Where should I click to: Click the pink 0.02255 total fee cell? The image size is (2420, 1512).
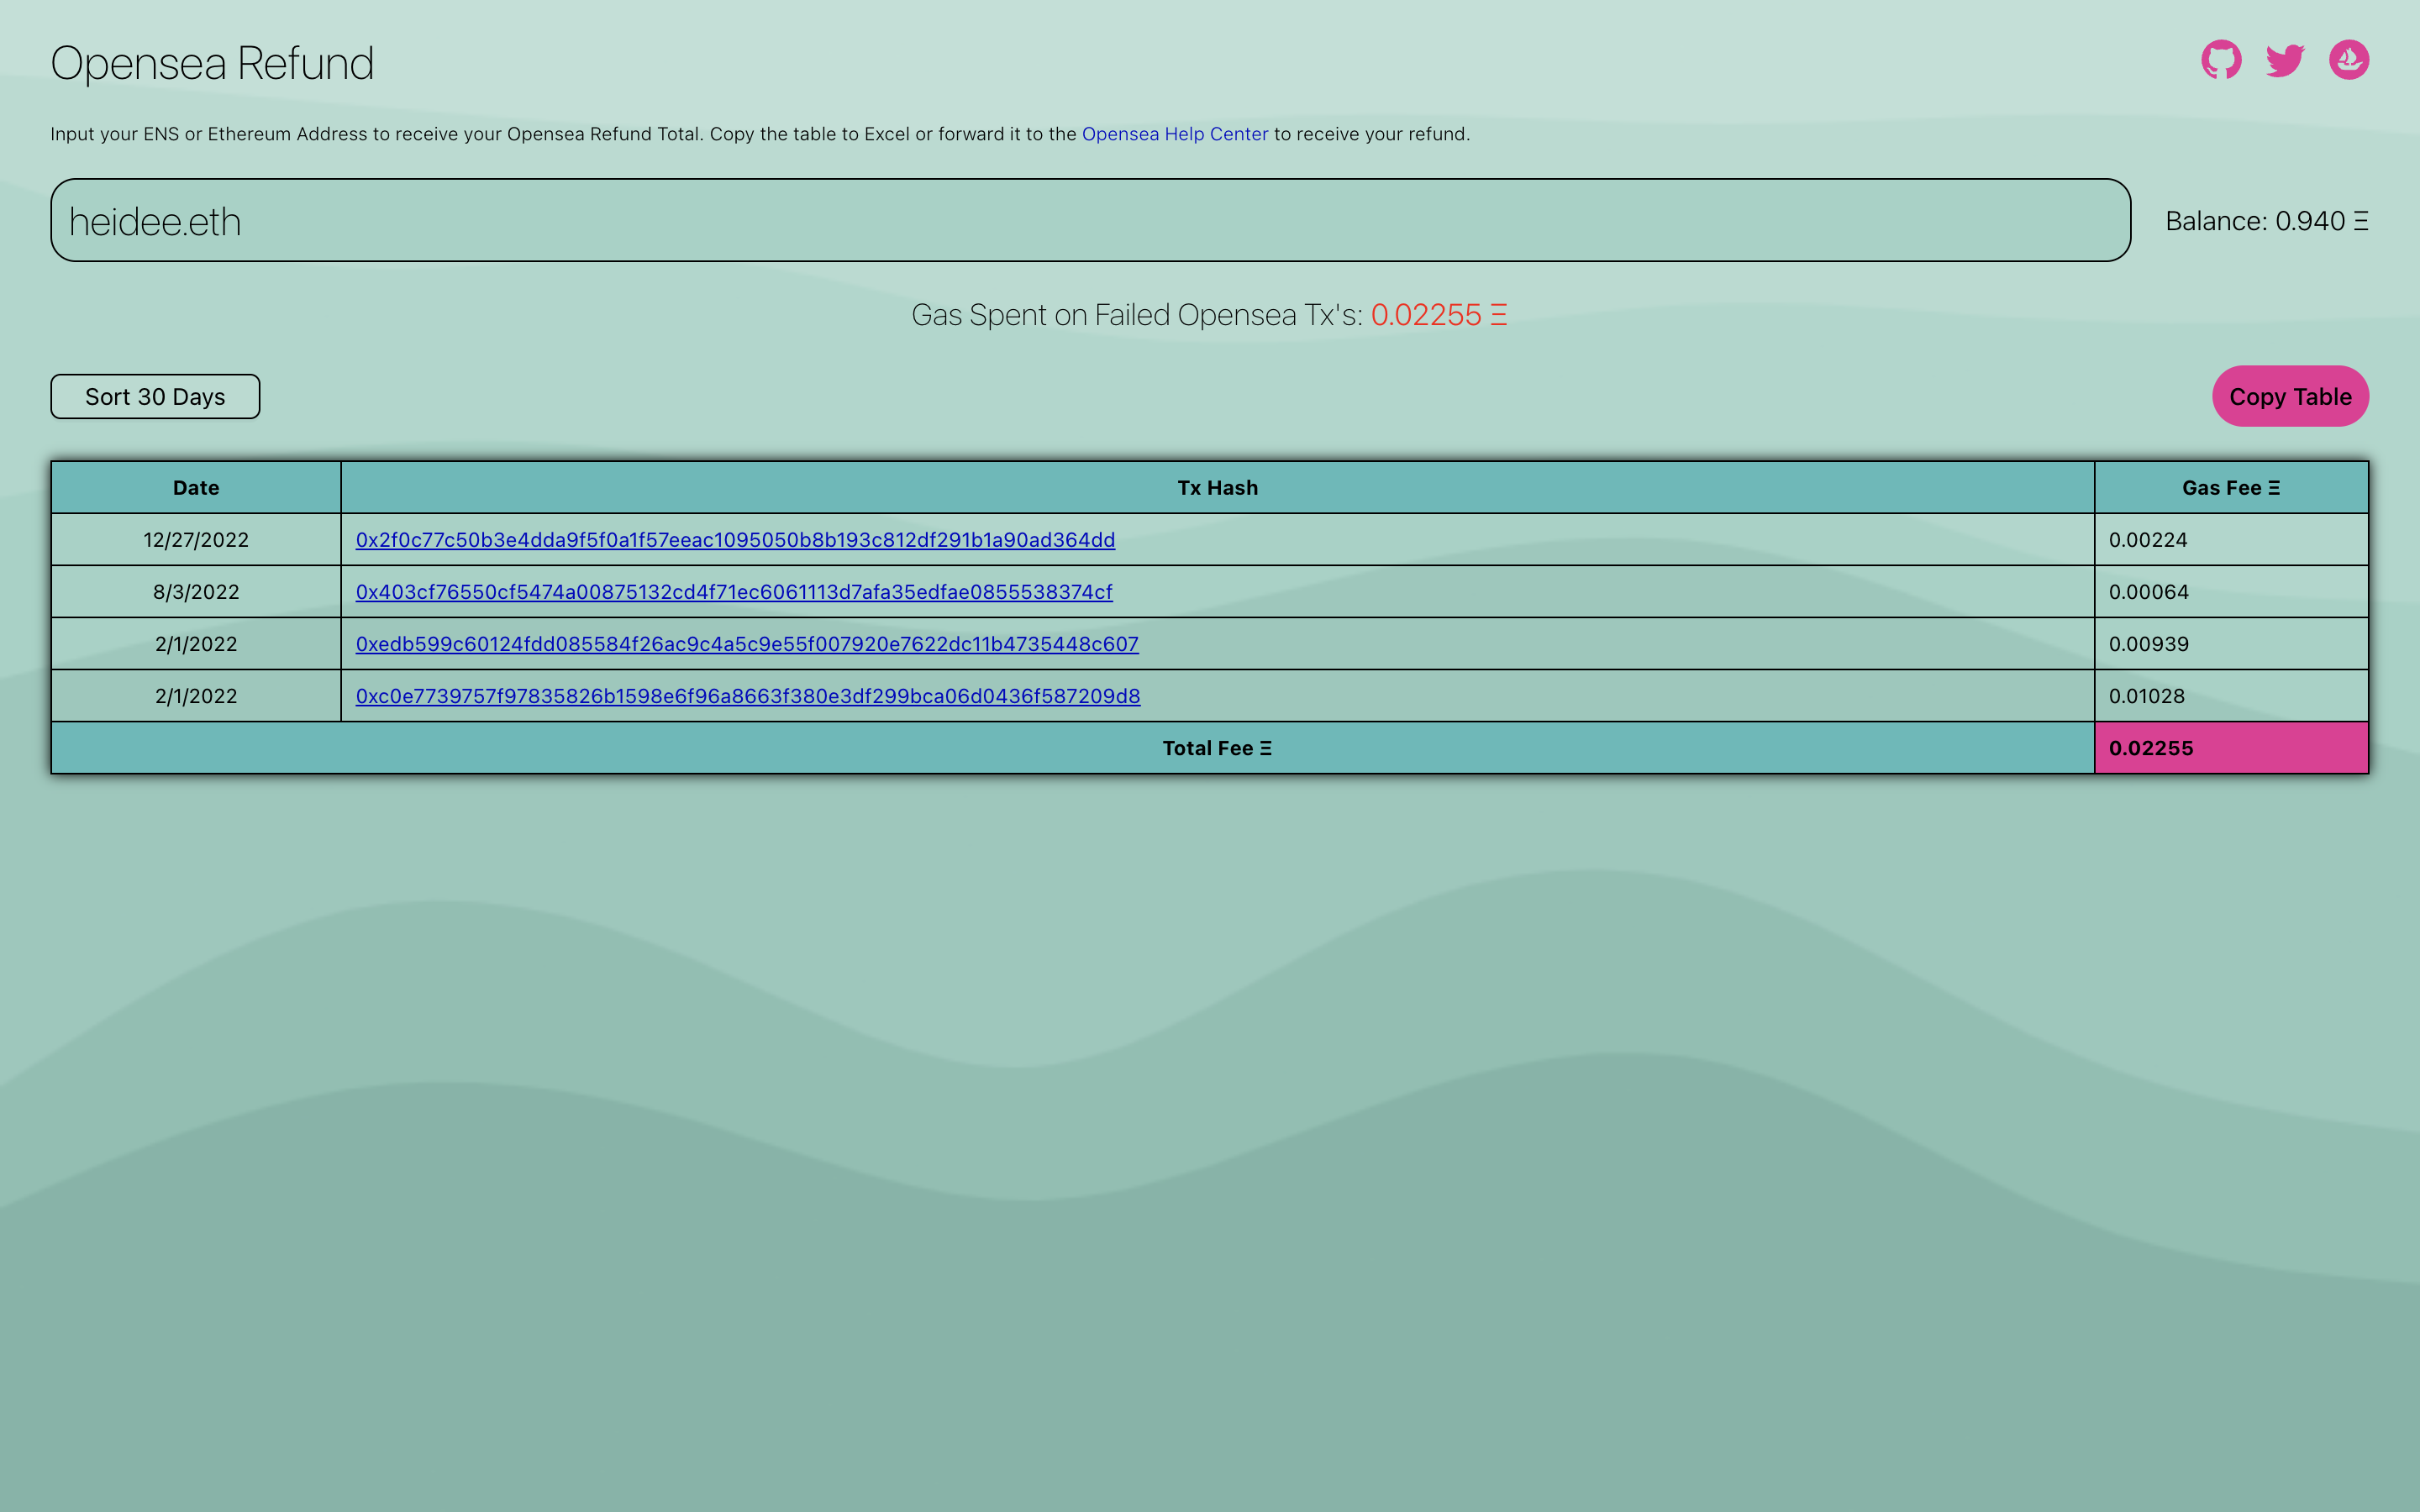click(2230, 748)
